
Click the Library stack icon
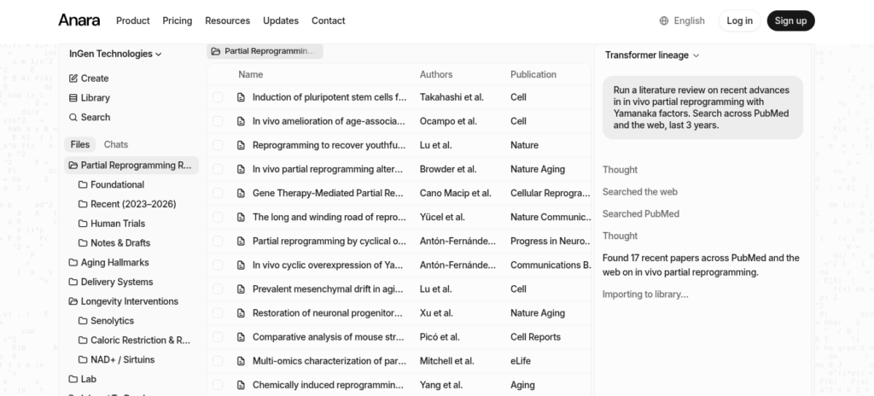[x=73, y=97]
